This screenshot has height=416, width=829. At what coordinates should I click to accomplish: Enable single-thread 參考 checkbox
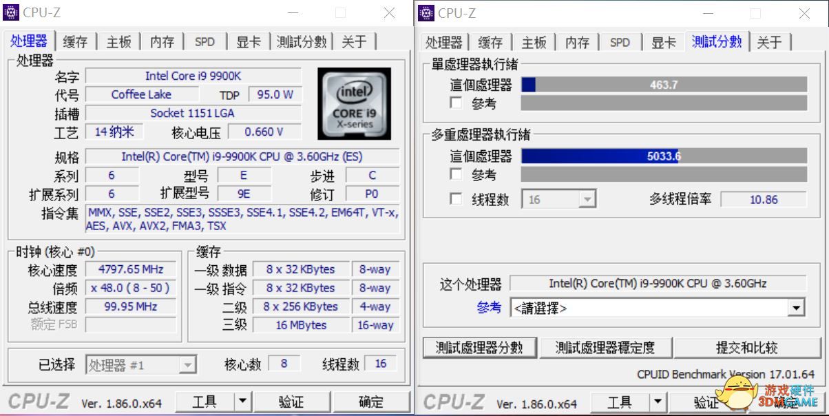[456, 103]
